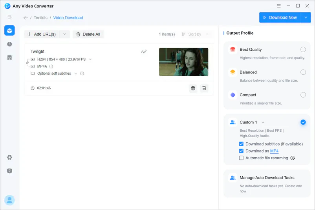Click the subtitles info icon
Image resolution: width=315 pixels, height=210 pixels.
pyautogui.click(x=82, y=74)
